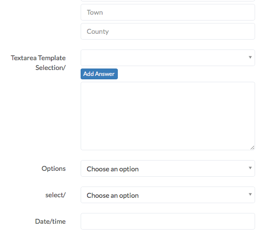
Task: Click the textarea resize grip handle
Action: (252, 148)
